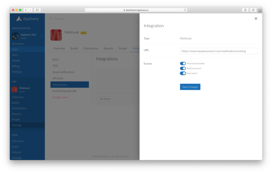Switch to the Overview tab of the app
The image size is (272, 173).
[x=59, y=48]
